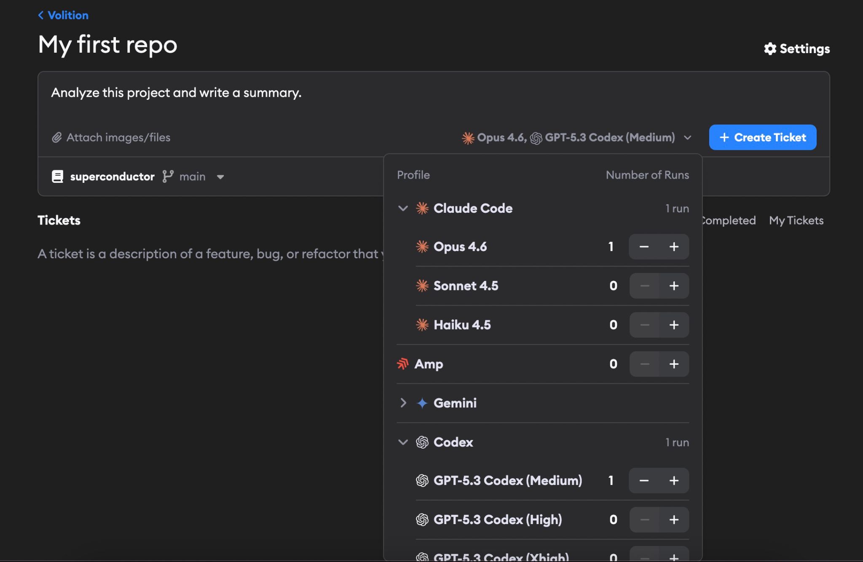Click the Gemini sparkle icon

[x=422, y=403]
